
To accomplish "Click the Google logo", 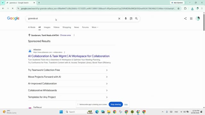I will (x=13, y=19).
